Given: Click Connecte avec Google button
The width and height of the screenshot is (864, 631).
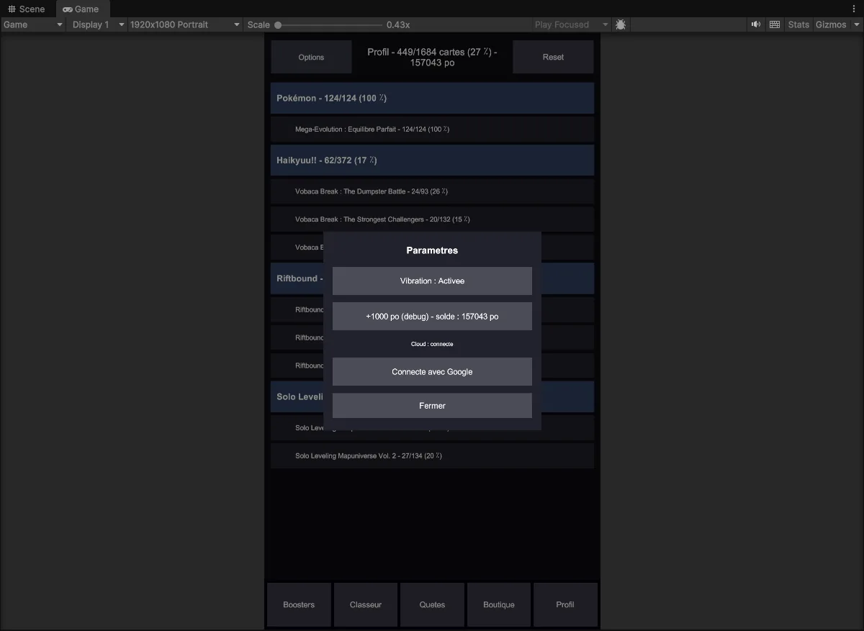Looking at the screenshot, I should coord(432,372).
